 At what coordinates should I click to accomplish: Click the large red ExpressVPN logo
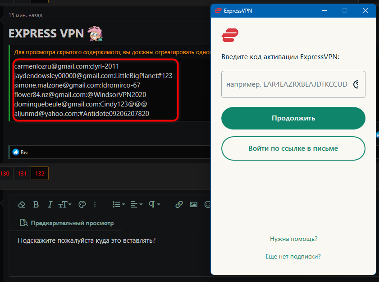coord(230,35)
